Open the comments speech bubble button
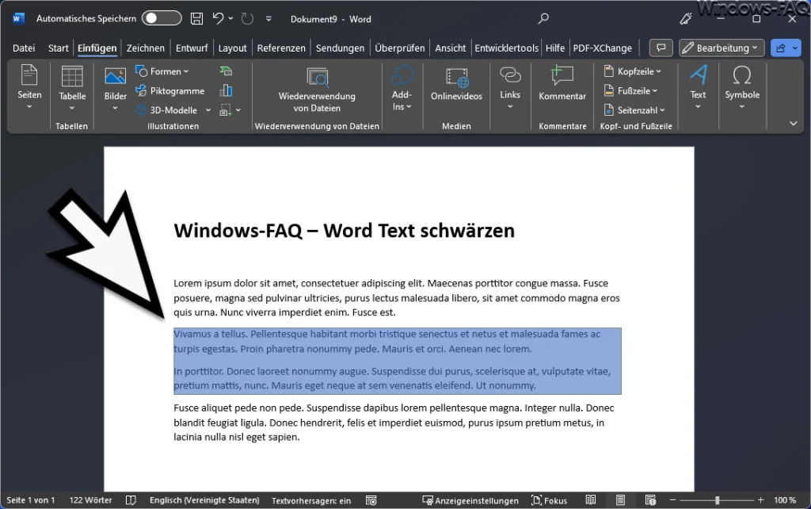This screenshot has height=509, width=811. click(x=661, y=48)
